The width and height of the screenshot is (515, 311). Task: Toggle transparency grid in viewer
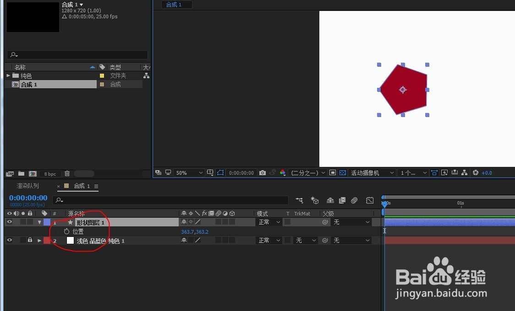343,172
